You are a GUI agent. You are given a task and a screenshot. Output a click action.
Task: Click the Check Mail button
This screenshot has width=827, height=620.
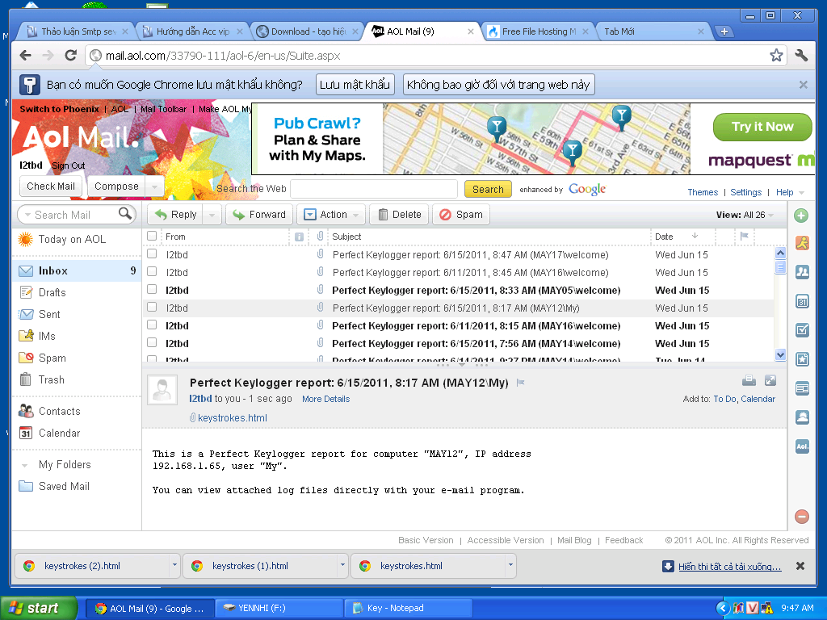pyautogui.click(x=51, y=186)
